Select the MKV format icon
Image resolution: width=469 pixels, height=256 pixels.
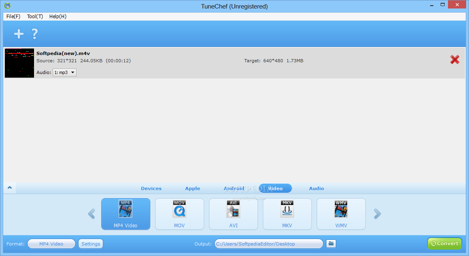click(287, 214)
